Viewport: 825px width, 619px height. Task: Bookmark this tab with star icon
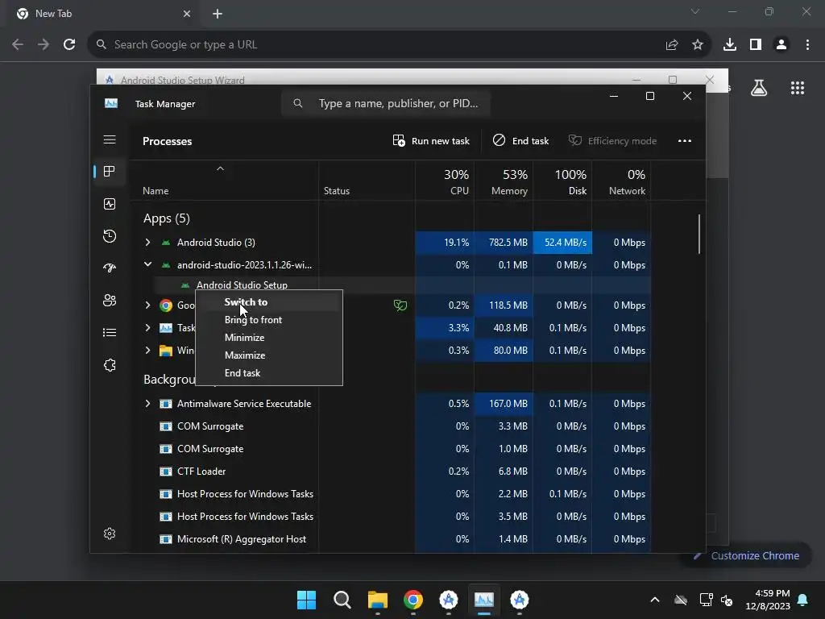click(x=698, y=45)
